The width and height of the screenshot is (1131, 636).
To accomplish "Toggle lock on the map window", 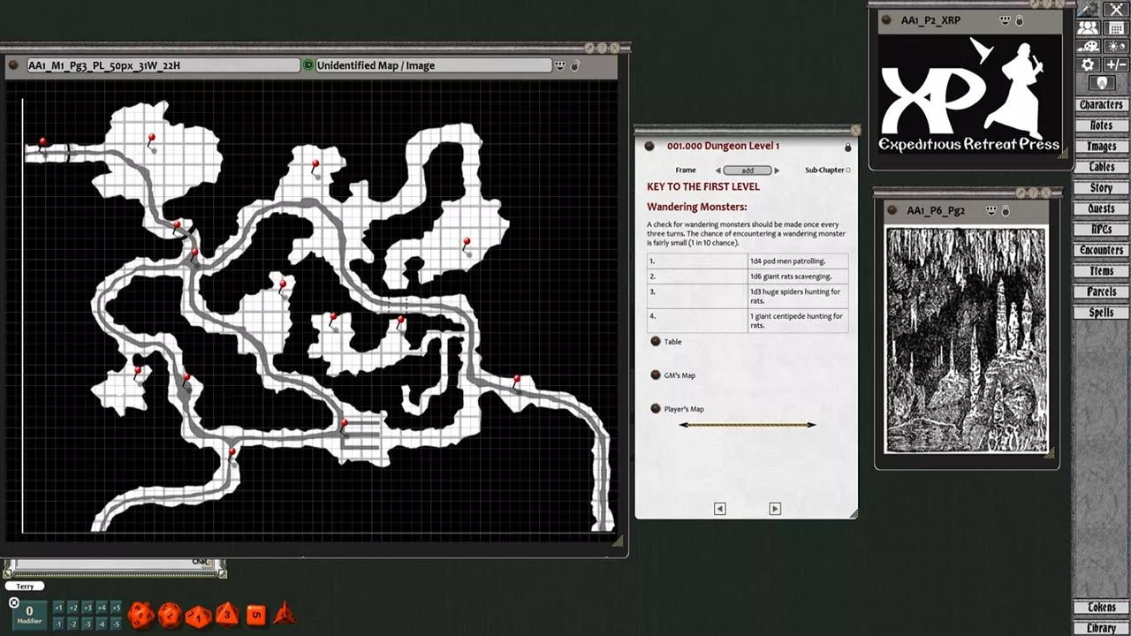I will coord(575,65).
